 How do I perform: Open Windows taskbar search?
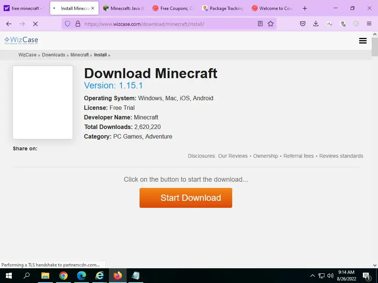coord(27,276)
